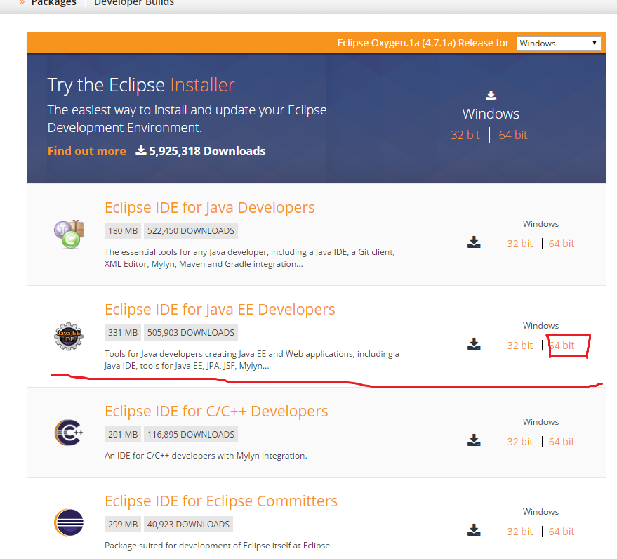
Task: Select 64 bit for Eclipse Committers
Action: [x=562, y=532]
